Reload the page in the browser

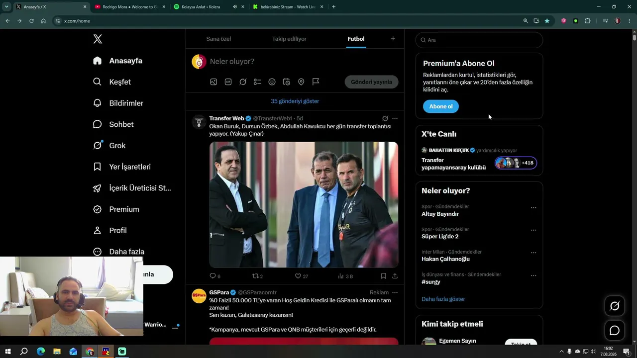tap(31, 21)
